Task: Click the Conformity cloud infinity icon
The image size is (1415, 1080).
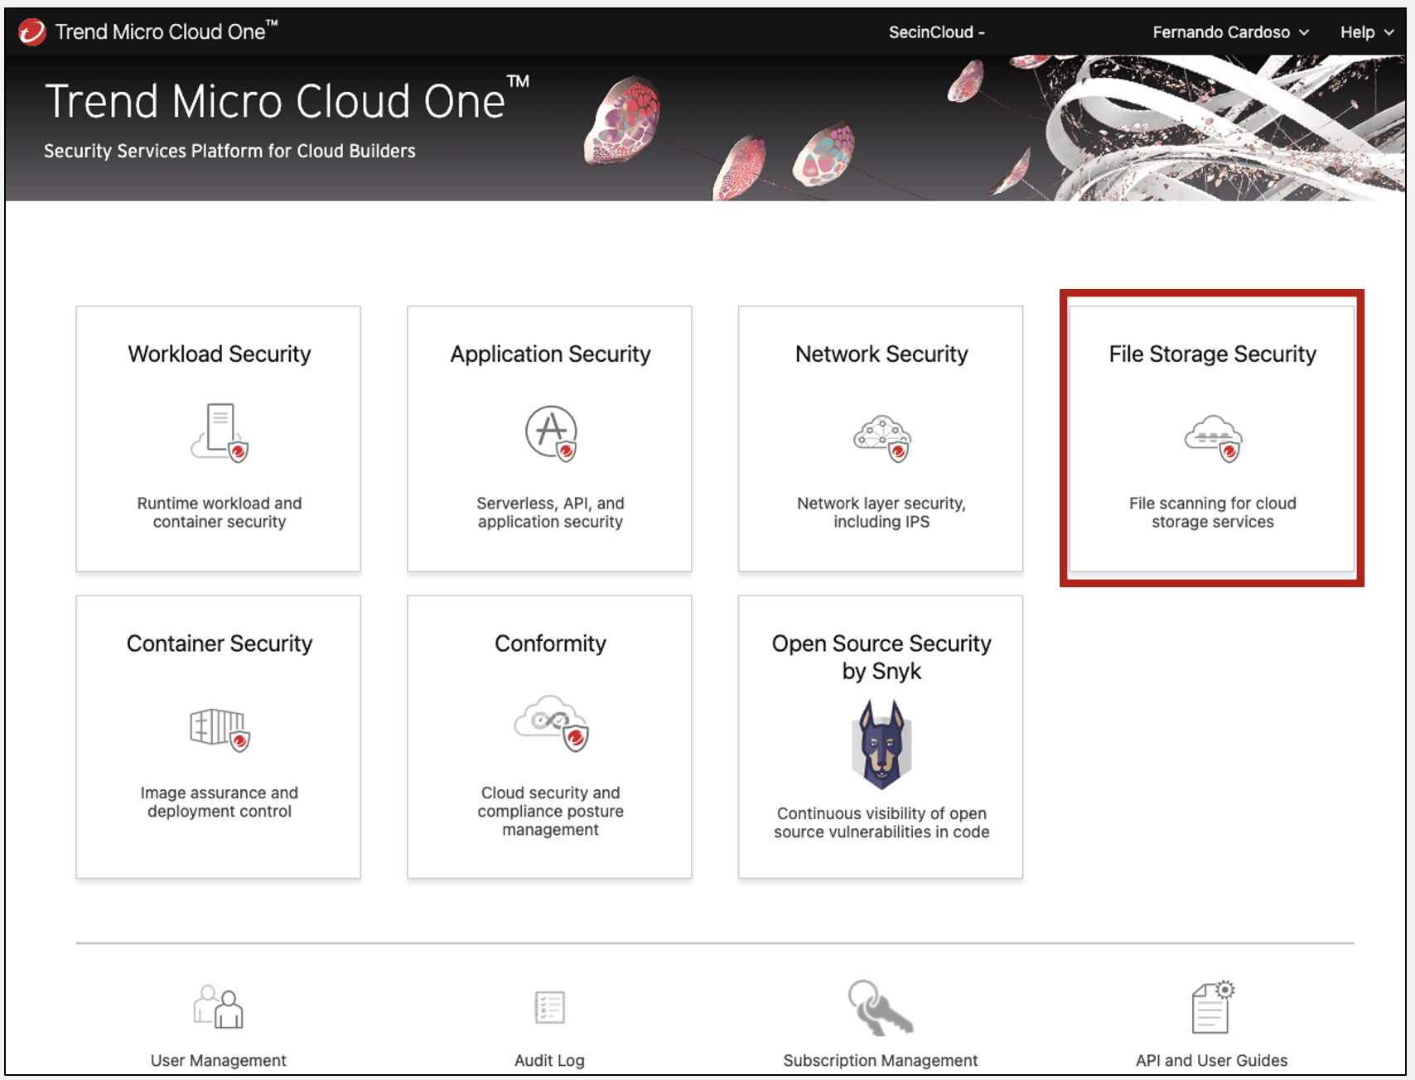Action: [x=551, y=723]
